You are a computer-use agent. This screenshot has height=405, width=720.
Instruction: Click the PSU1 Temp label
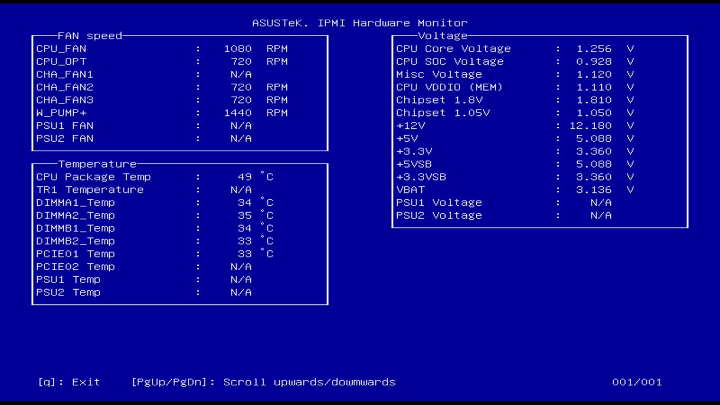pos(69,280)
